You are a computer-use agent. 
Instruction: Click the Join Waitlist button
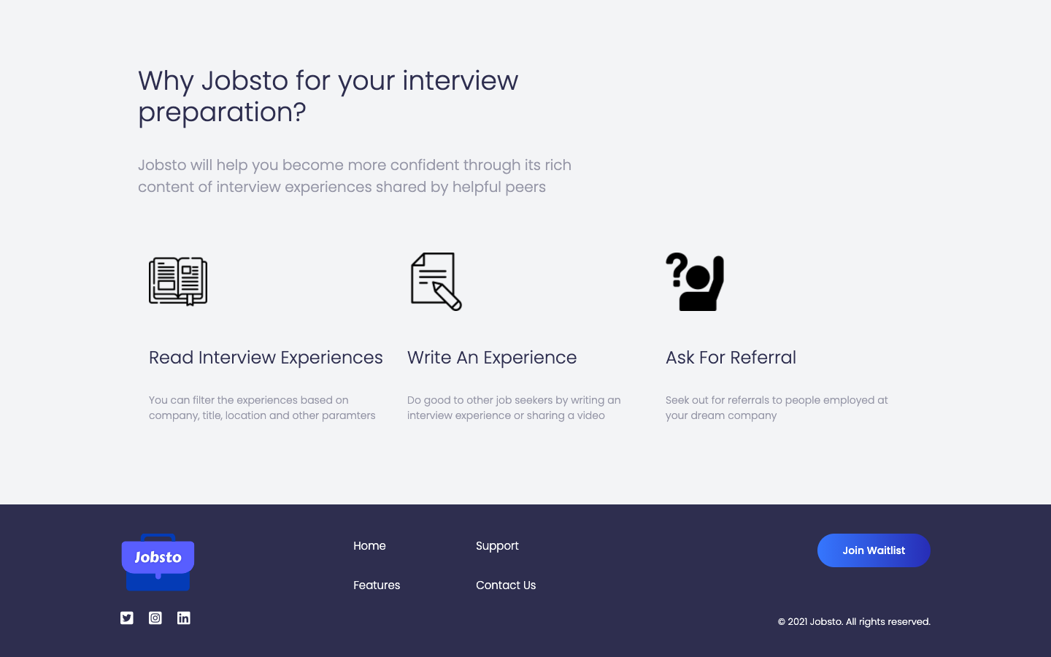pos(874,550)
